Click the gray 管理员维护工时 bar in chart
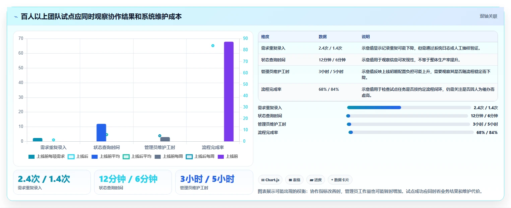The height and width of the screenshot is (208, 511). (165, 139)
